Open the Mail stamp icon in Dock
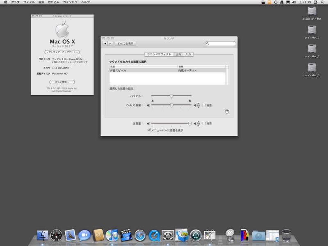This screenshot has width=328, height=246. tap(70, 235)
